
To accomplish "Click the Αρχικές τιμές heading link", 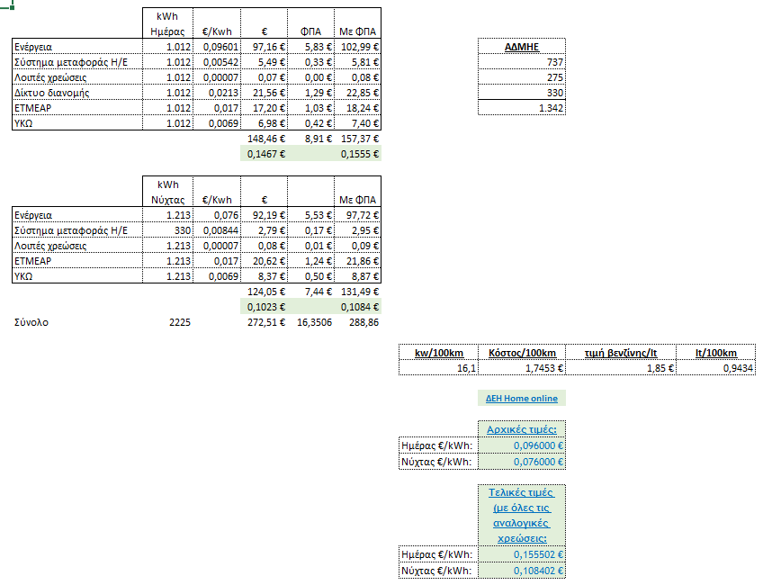I will (x=521, y=429).
